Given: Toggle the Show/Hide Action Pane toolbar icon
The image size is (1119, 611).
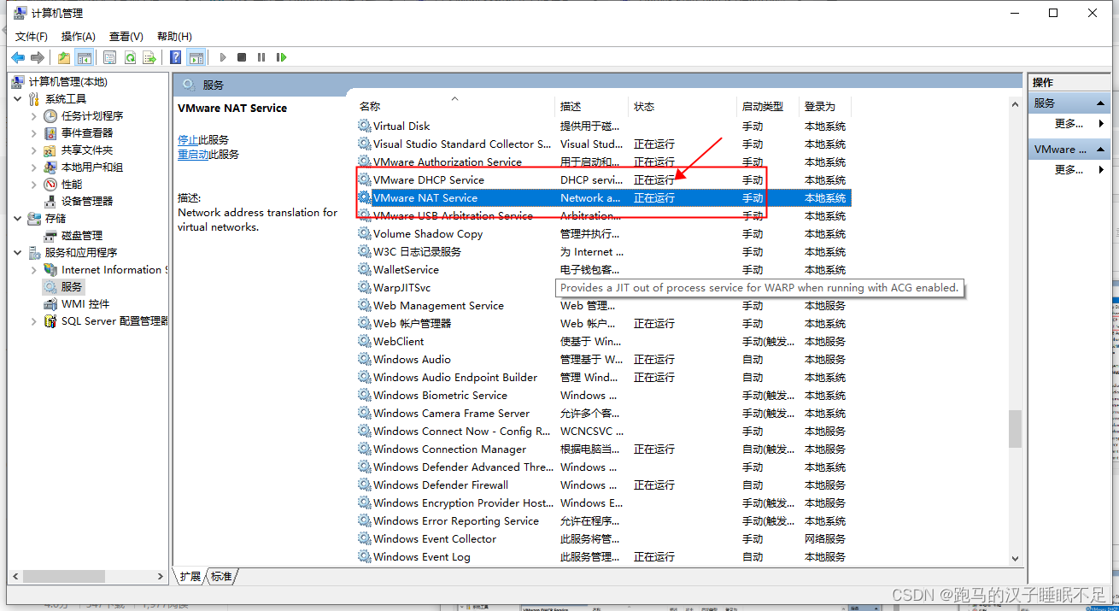Looking at the screenshot, I should (x=196, y=57).
